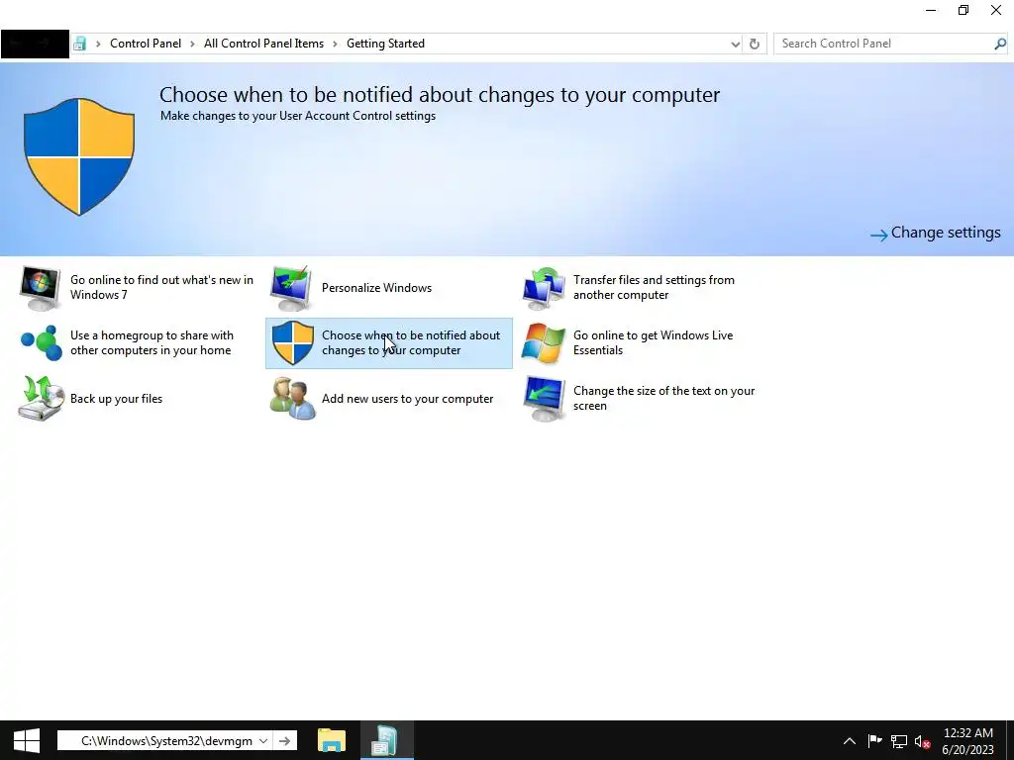
Task: Open Action Center flag tray icon
Action: [874, 740]
